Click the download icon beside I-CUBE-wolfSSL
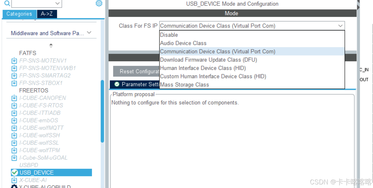 [x=14, y=143]
